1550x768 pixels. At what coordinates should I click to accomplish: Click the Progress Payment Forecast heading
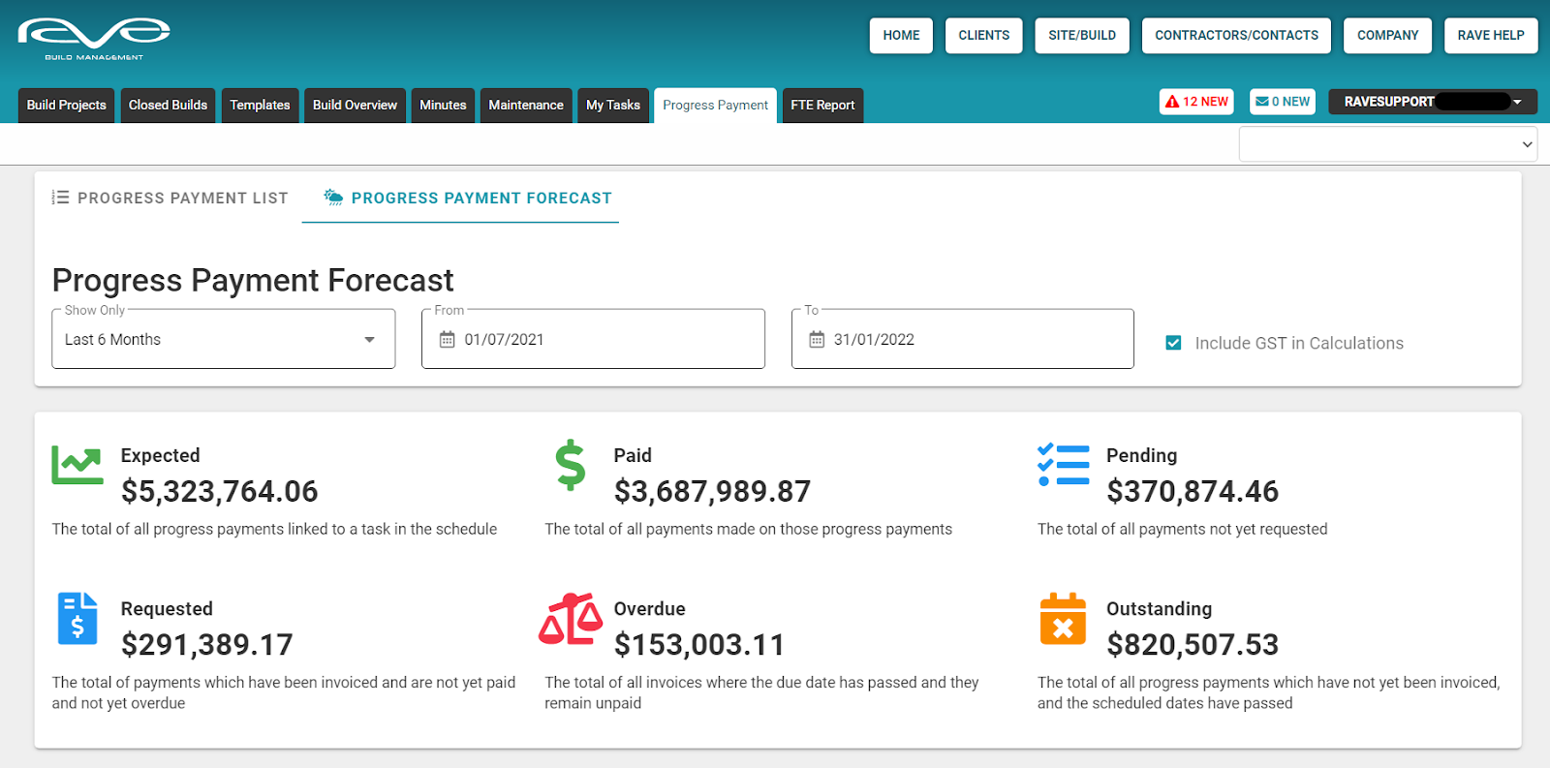coord(253,281)
